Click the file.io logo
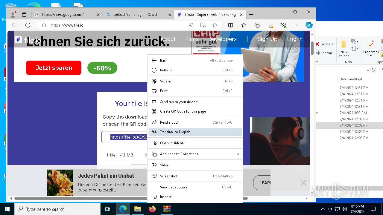 click(x=28, y=40)
